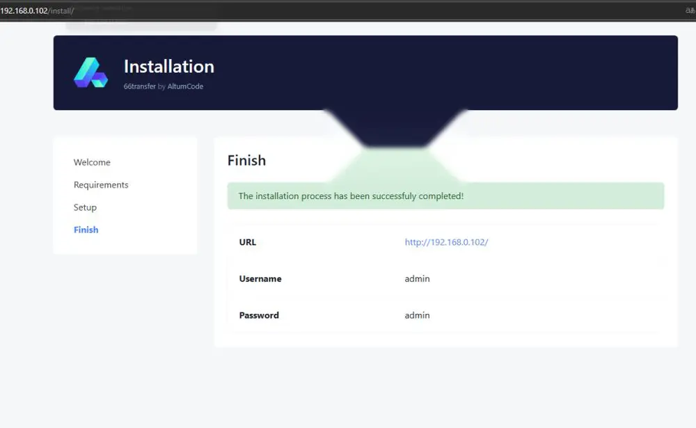Click the Username row label
Screen dimensions: 696x428
260,279
